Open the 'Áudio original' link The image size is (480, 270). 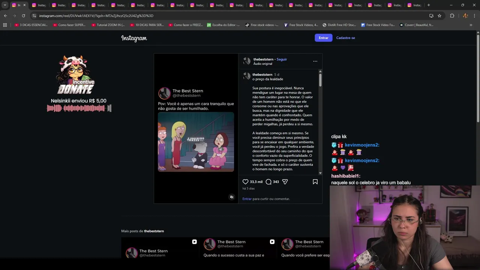[x=263, y=64]
